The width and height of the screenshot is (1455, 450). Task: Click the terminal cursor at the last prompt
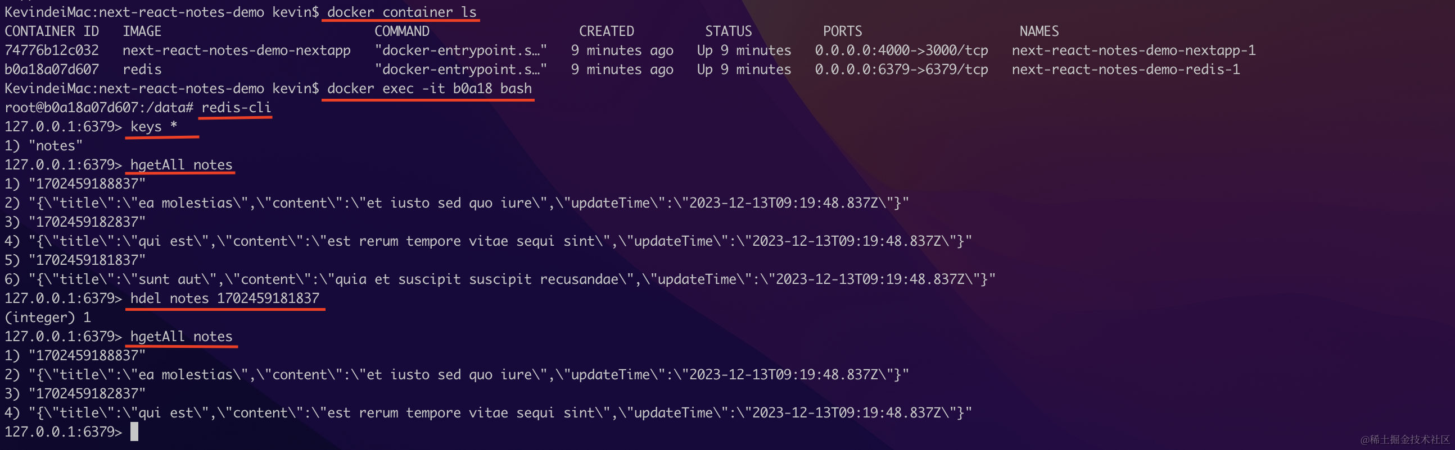134,432
